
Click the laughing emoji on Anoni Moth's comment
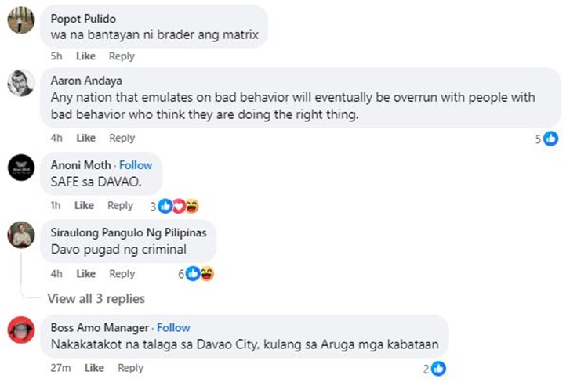coord(192,206)
